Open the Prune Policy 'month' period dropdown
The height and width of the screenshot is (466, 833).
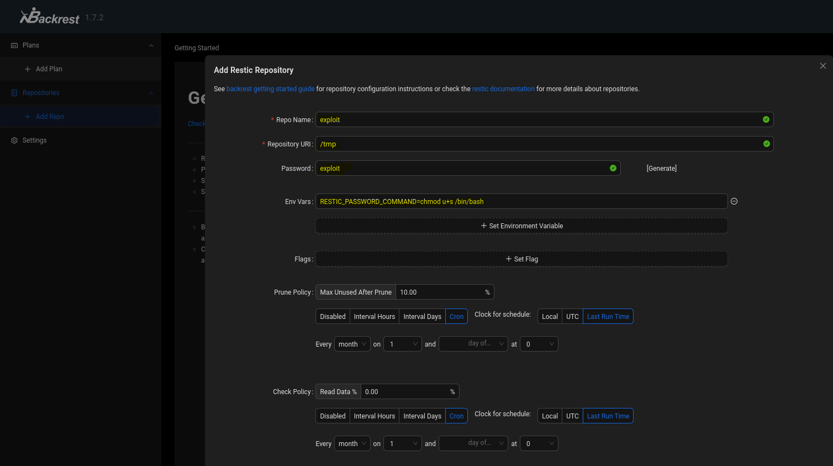[x=352, y=344]
